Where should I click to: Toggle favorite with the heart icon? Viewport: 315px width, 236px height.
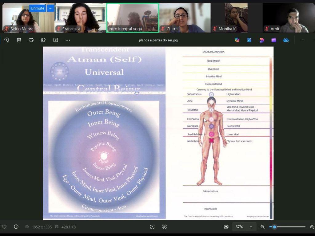(x=4, y=227)
